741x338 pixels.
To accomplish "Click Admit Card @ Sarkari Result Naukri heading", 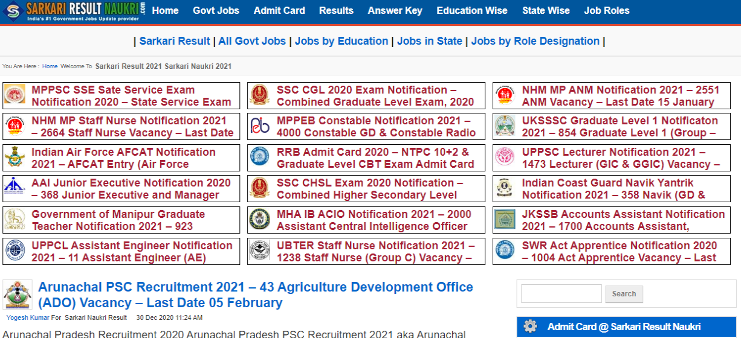I will click(624, 327).
